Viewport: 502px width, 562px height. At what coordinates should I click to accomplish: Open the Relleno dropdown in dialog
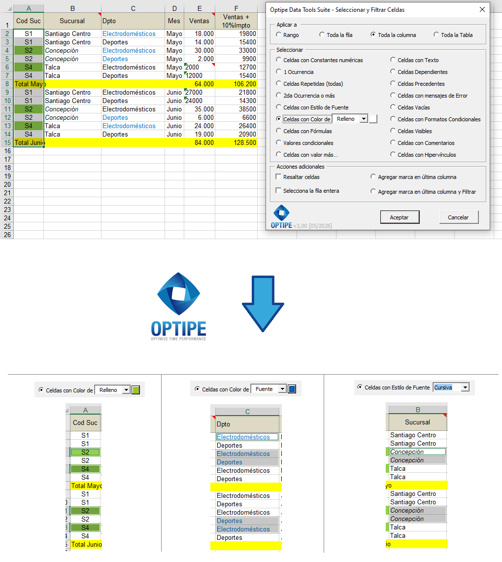click(364, 119)
